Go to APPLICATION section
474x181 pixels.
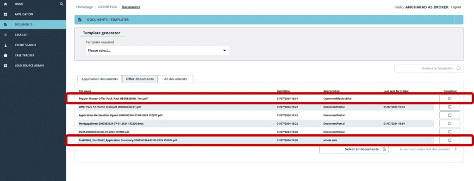(x=24, y=14)
